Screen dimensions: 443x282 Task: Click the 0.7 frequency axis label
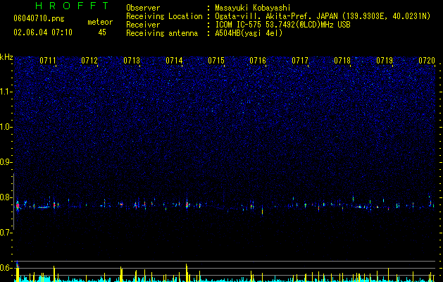click(x=6, y=233)
